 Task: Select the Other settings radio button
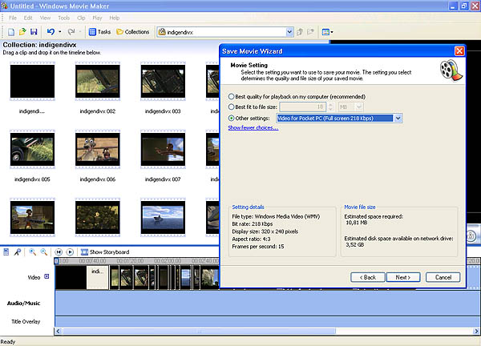(232, 118)
